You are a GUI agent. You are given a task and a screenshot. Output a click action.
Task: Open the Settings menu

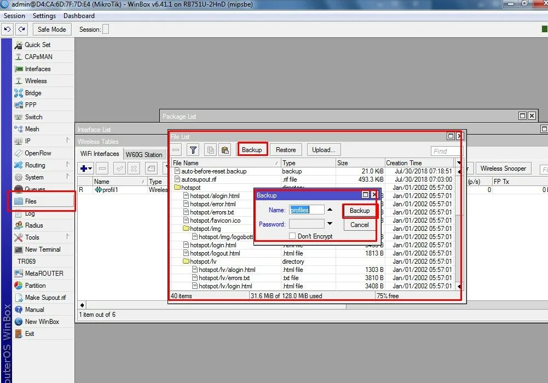point(44,16)
